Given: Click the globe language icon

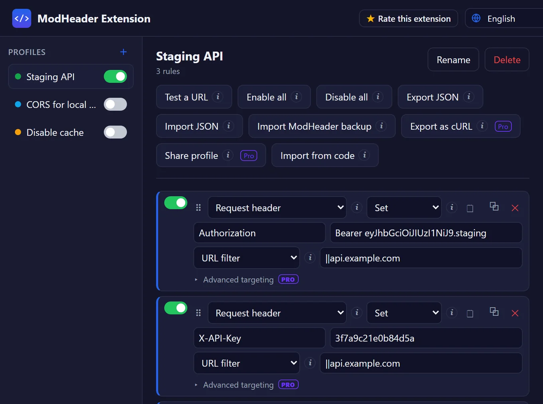Looking at the screenshot, I should pyautogui.click(x=476, y=18).
